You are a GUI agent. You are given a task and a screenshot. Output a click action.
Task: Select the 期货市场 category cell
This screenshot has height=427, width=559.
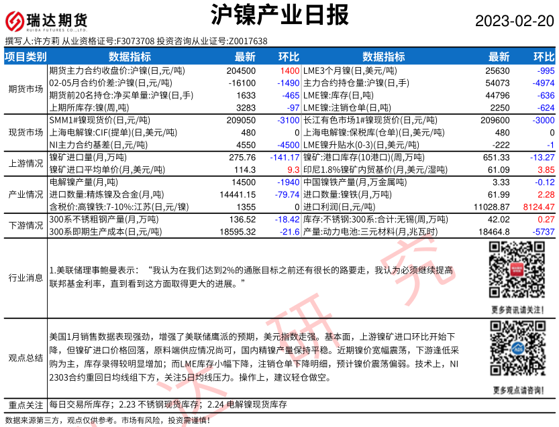point(26,88)
